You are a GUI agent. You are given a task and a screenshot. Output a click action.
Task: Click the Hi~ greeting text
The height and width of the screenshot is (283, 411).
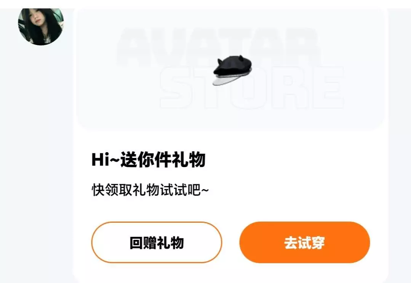point(106,159)
